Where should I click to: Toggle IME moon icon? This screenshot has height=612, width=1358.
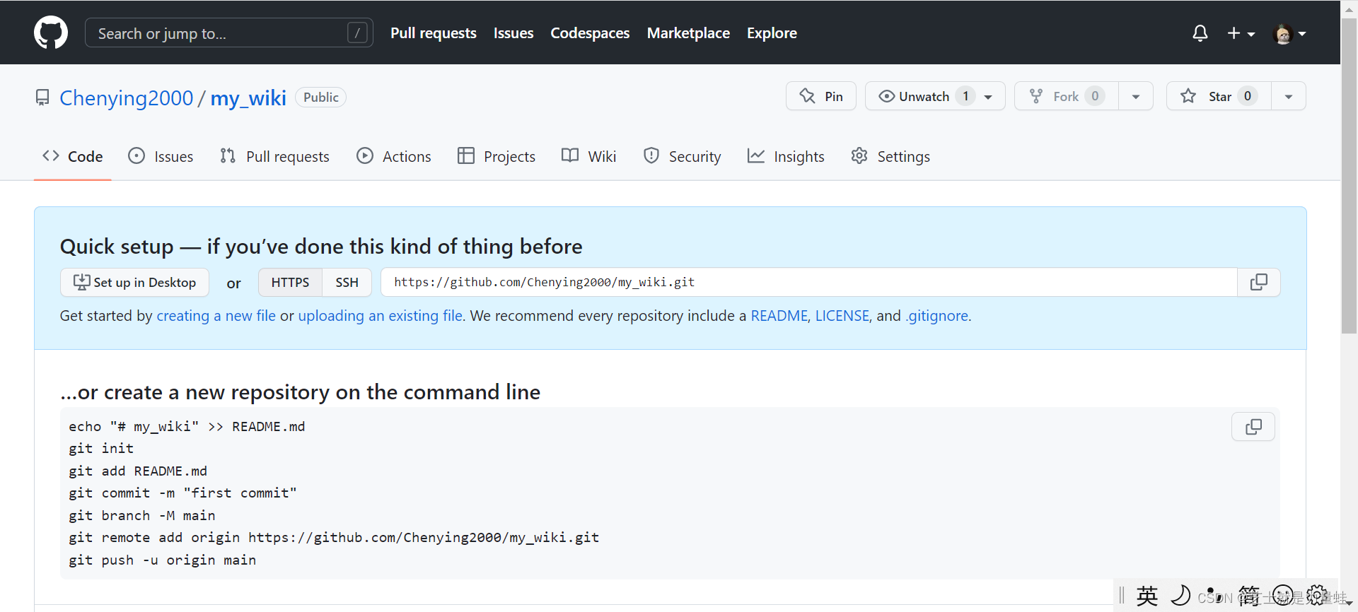click(1180, 595)
